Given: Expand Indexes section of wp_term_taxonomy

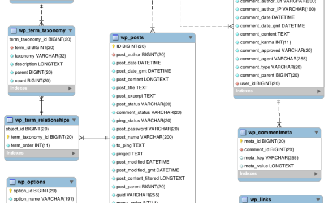Looking at the screenshot, I should (x=70, y=89).
